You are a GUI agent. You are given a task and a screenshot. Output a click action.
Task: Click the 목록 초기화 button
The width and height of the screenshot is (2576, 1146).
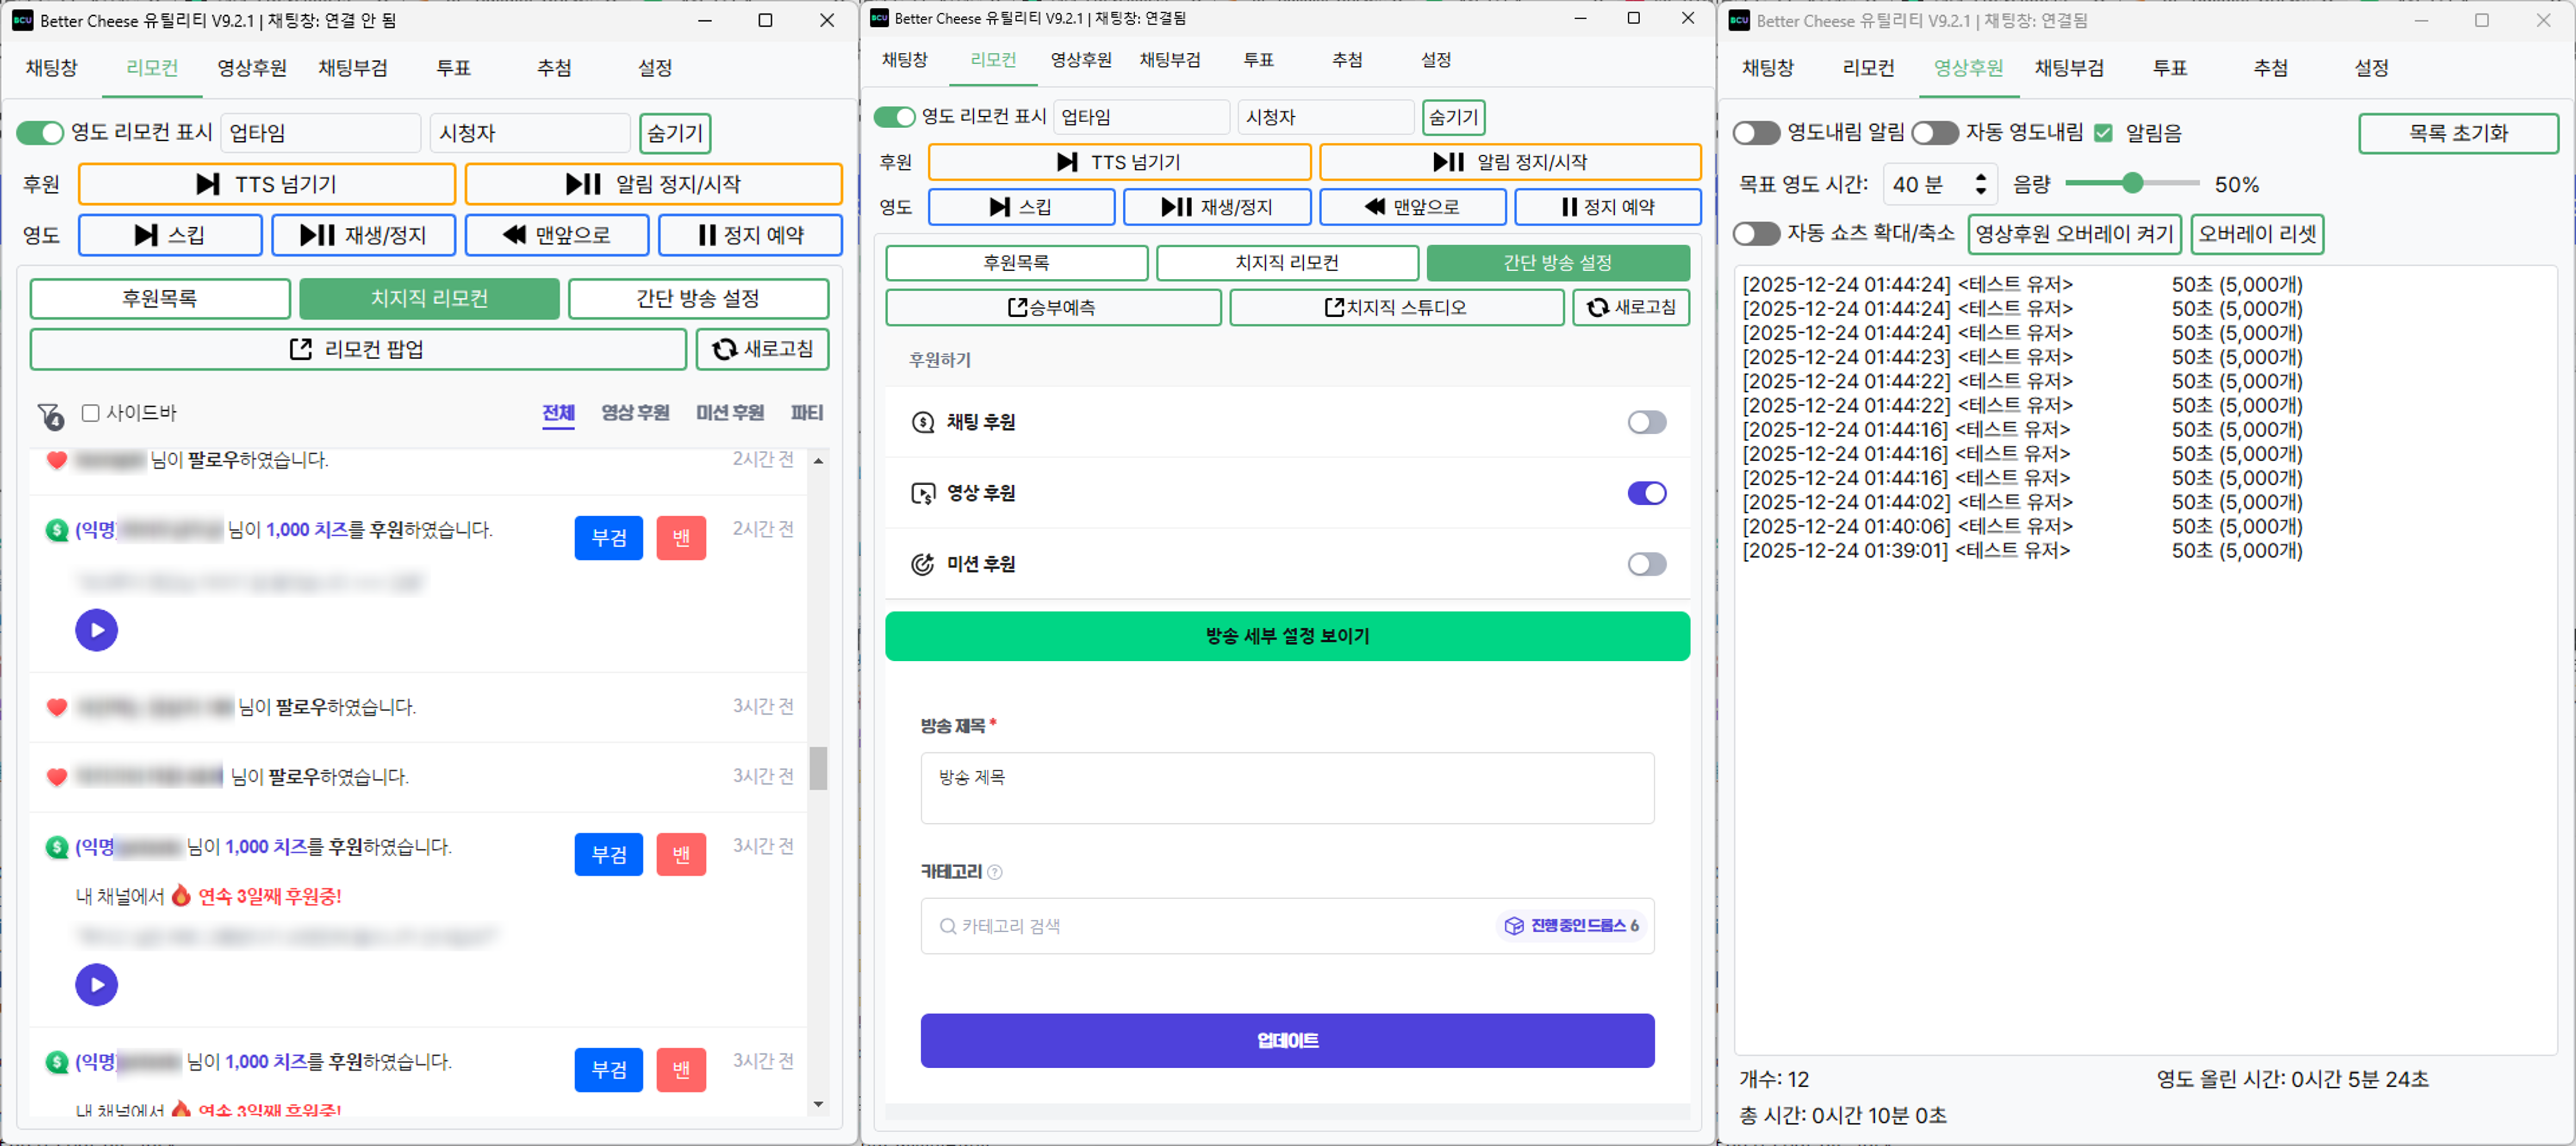2457,133
